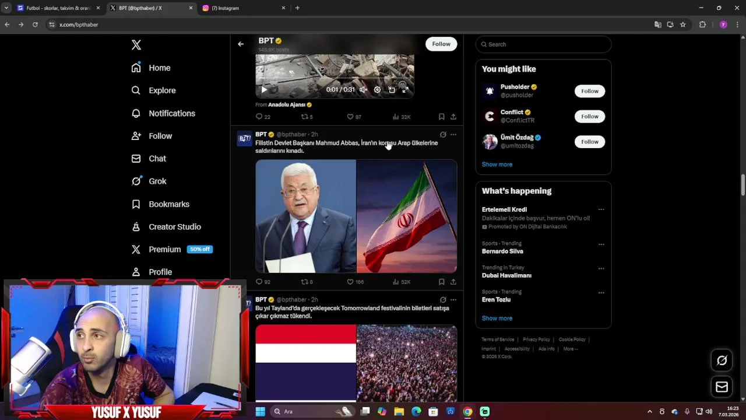Screen dimensions: 746x420
Task: Open more options for Dubai Havalimanı trend
Action: (601, 268)
